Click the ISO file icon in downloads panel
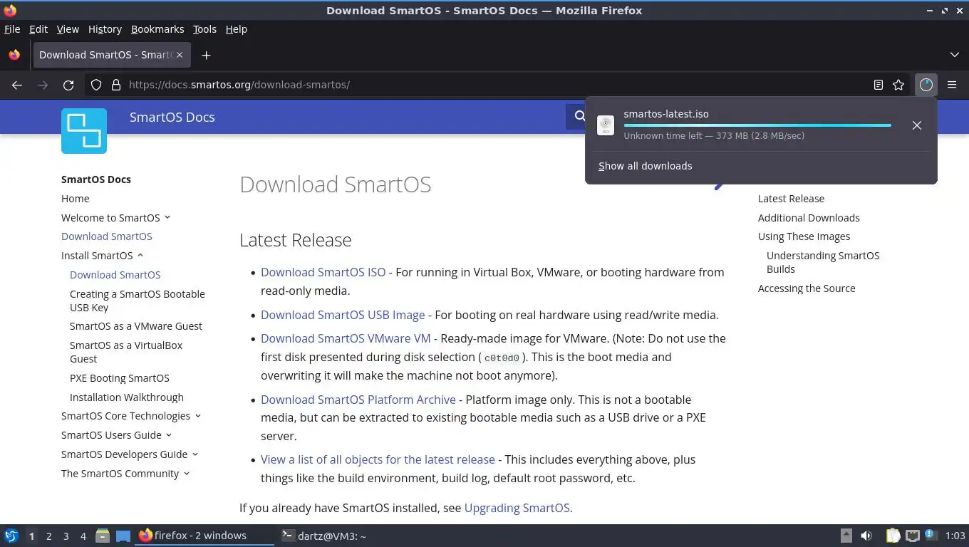 tap(606, 125)
